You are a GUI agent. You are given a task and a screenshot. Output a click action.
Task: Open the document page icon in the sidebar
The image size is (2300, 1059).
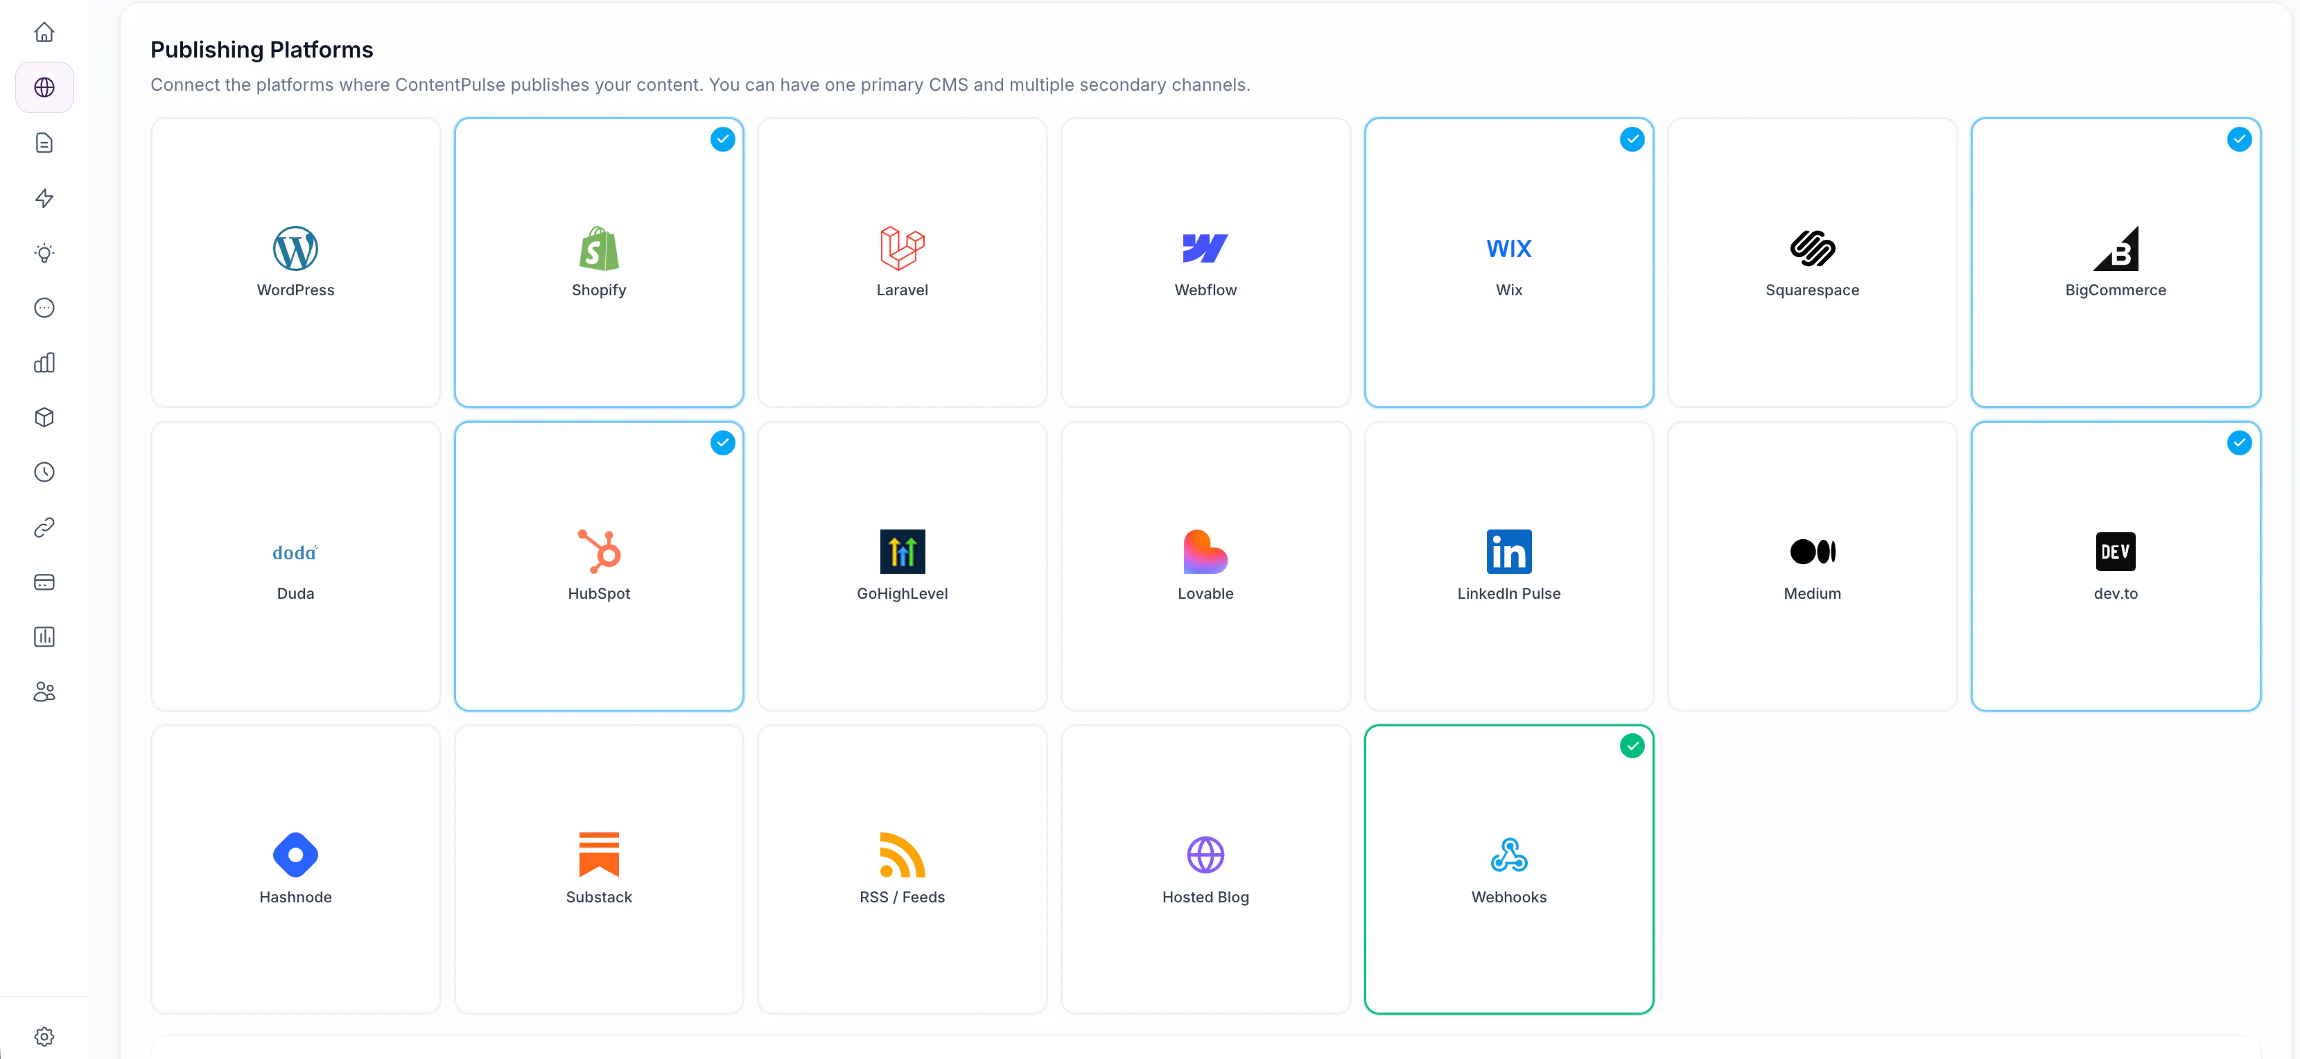click(x=44, y=143)
